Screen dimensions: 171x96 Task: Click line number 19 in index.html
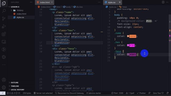[41, 49]
